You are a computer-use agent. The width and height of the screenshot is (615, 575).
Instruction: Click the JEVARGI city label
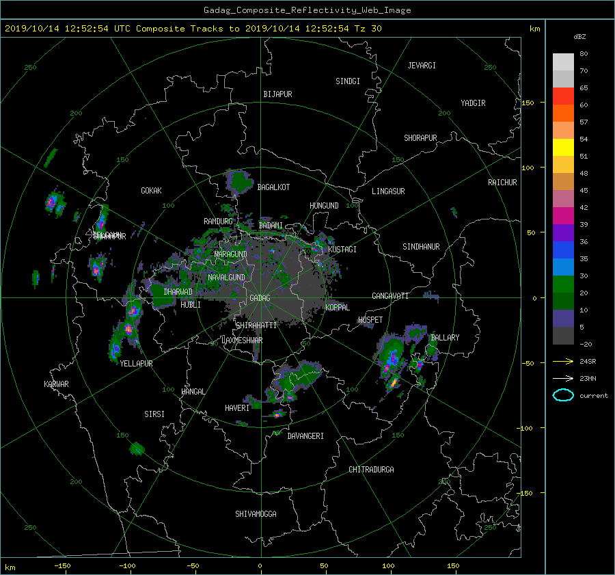tap(422, 66)
